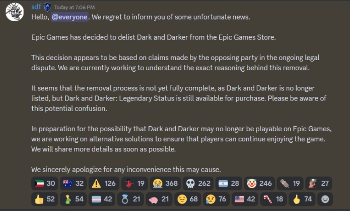Viewport: 350px width, 211px height.
Task: Click the champagne bottle reaction with 54
Action: [73, 199]
